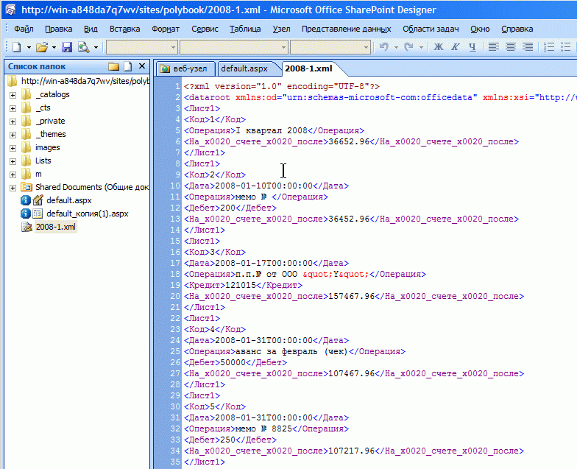
Task: Expand the images folder
Action: pos(13,148)
